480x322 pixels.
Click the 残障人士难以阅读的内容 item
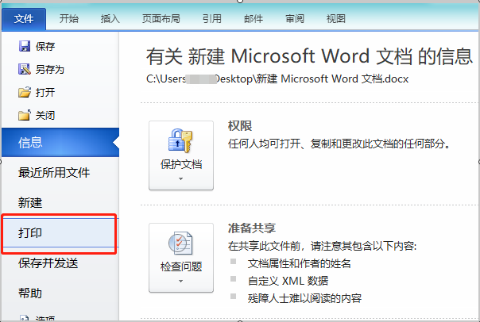point(304,298)
